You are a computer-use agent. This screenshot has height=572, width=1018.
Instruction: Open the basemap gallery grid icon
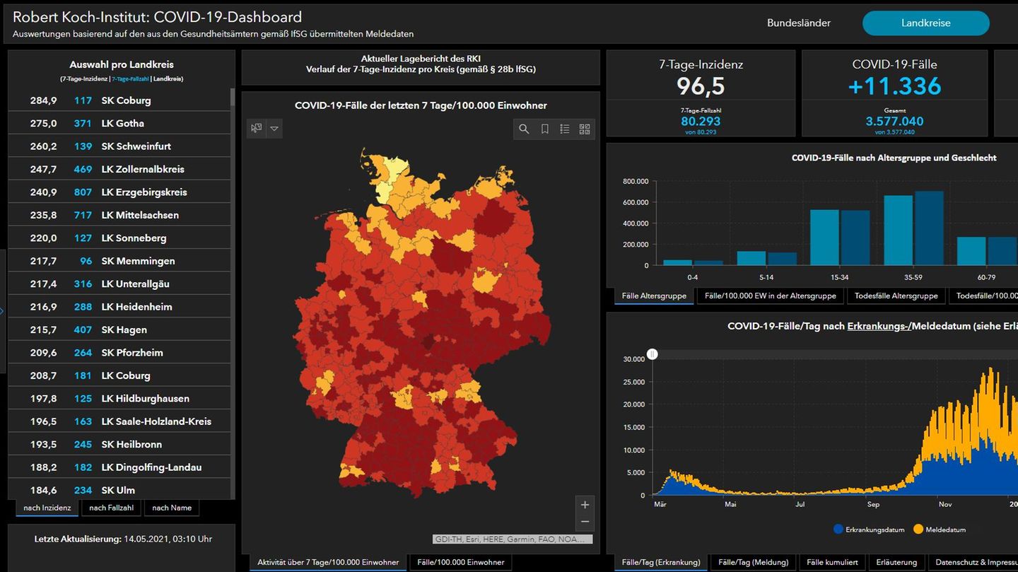585,129
